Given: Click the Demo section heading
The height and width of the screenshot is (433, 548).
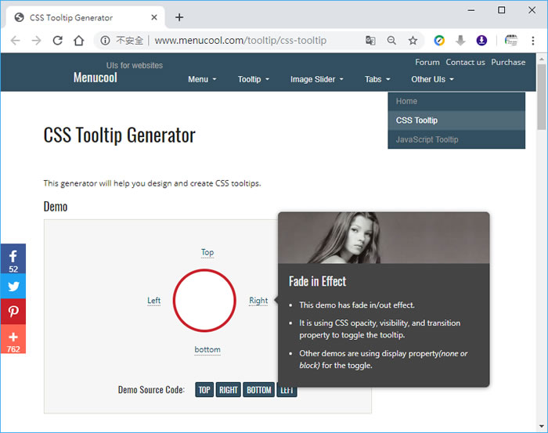Looking at the screenshot, I should click(56, 207).
